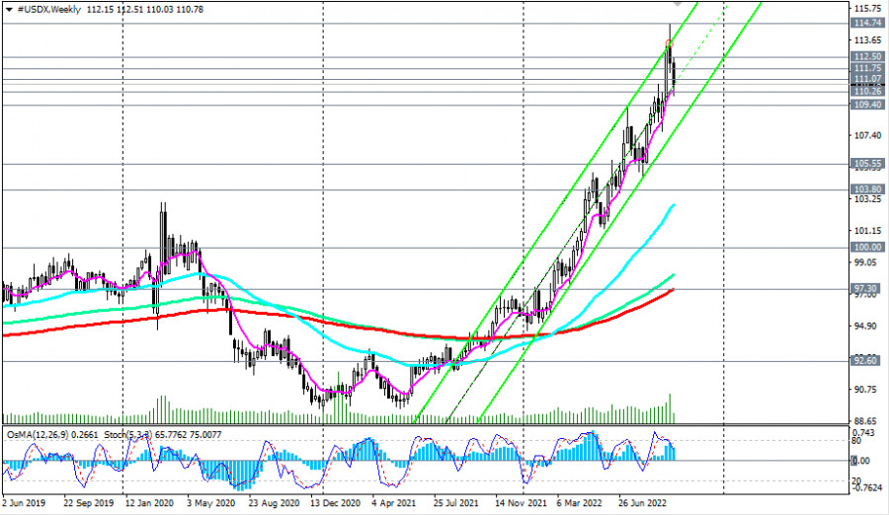Click the 100.00 price level label
The width and height of the screenshot is (889, 515).
click(867, 247)
